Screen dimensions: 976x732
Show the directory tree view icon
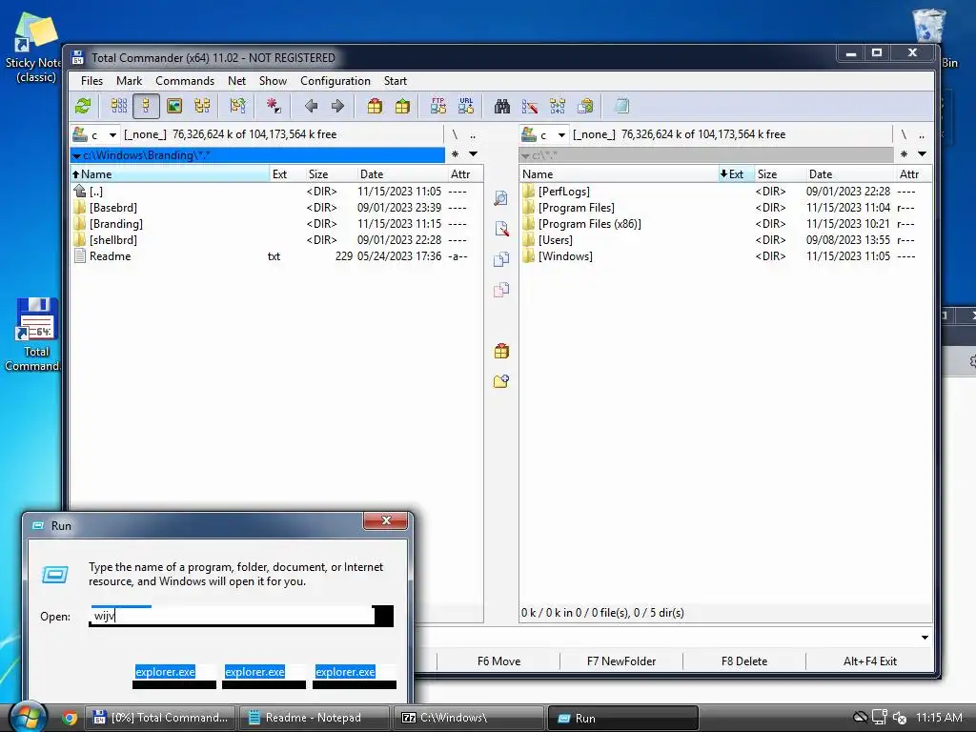(x=202, y=106)
